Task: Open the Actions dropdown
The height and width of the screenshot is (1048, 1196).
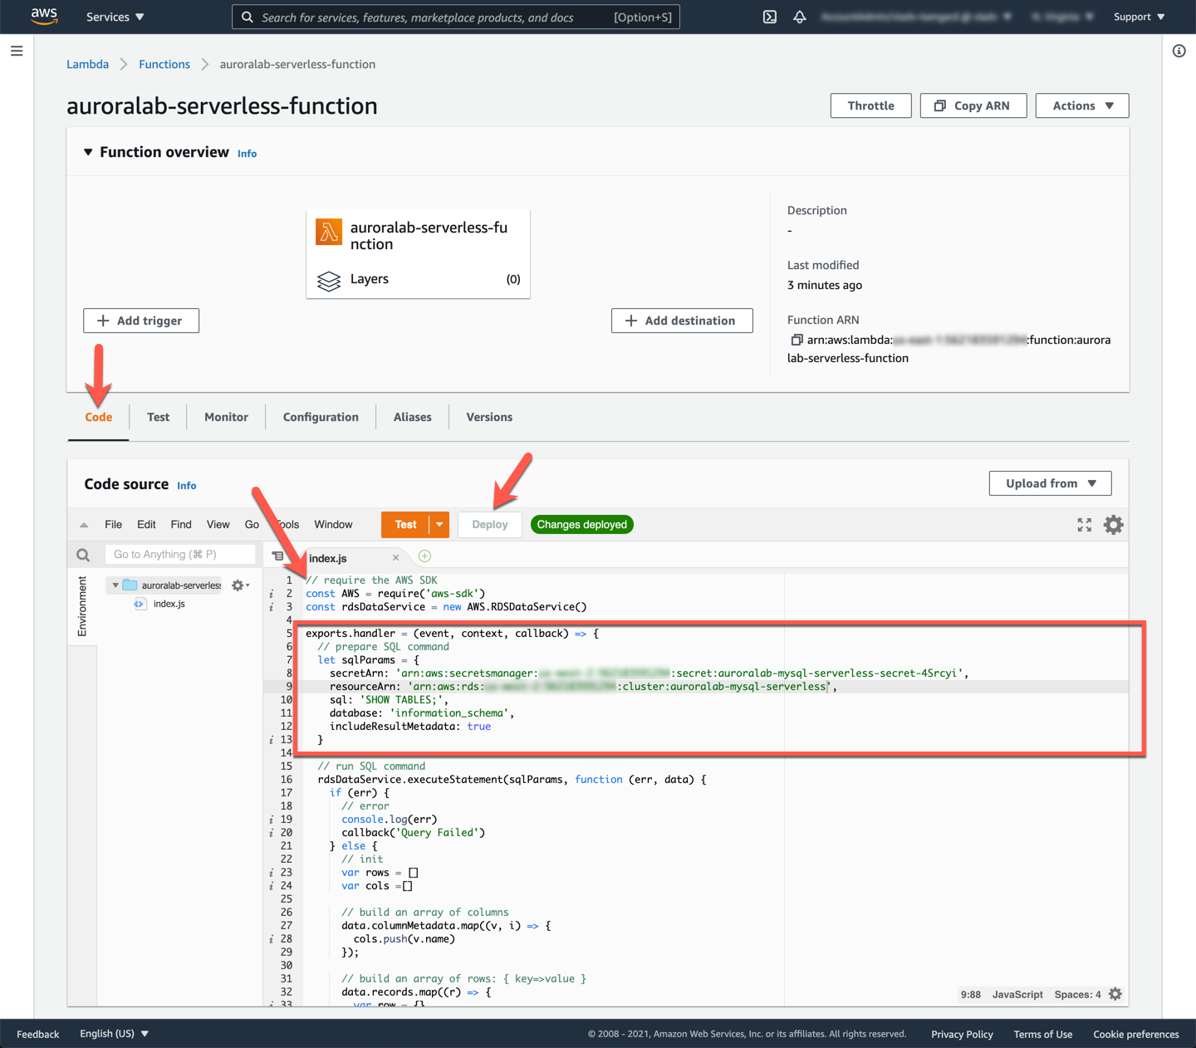Action: (1081, 105)
